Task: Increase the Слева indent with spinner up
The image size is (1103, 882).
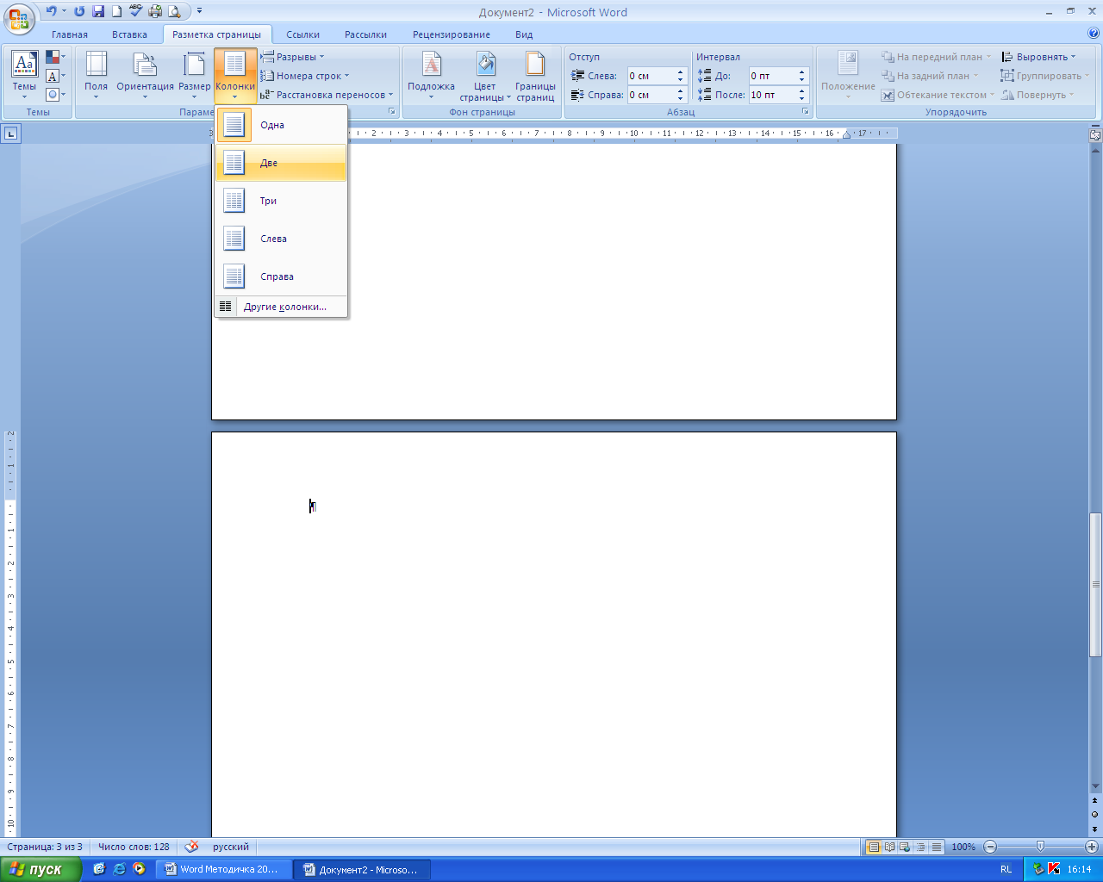Action: 681,72
